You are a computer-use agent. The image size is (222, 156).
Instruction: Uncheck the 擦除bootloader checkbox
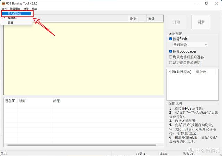pos(171,51)
